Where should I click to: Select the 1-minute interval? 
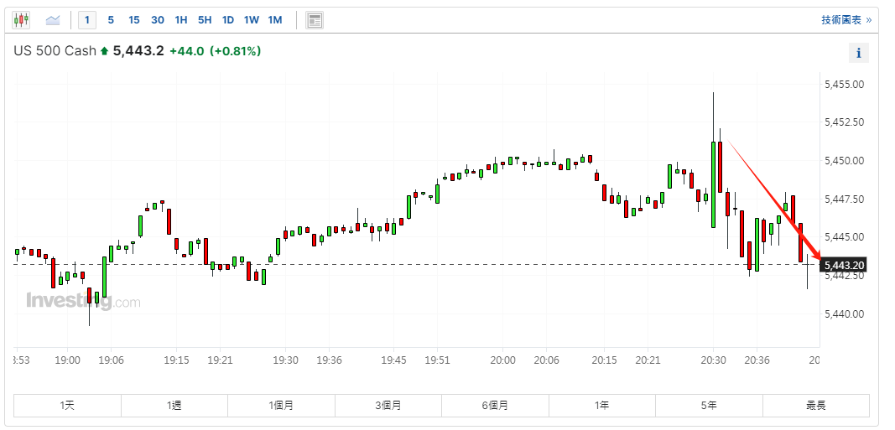click(x=88, y=19)
